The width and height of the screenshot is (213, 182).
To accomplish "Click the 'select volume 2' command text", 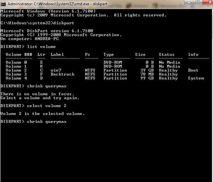I will click(x=47, y=106).
